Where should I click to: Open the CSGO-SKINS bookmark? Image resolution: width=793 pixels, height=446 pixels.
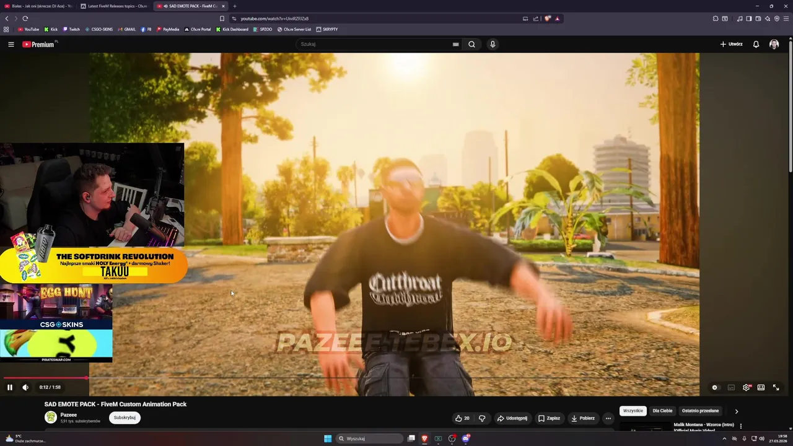(x=99, y=29)
